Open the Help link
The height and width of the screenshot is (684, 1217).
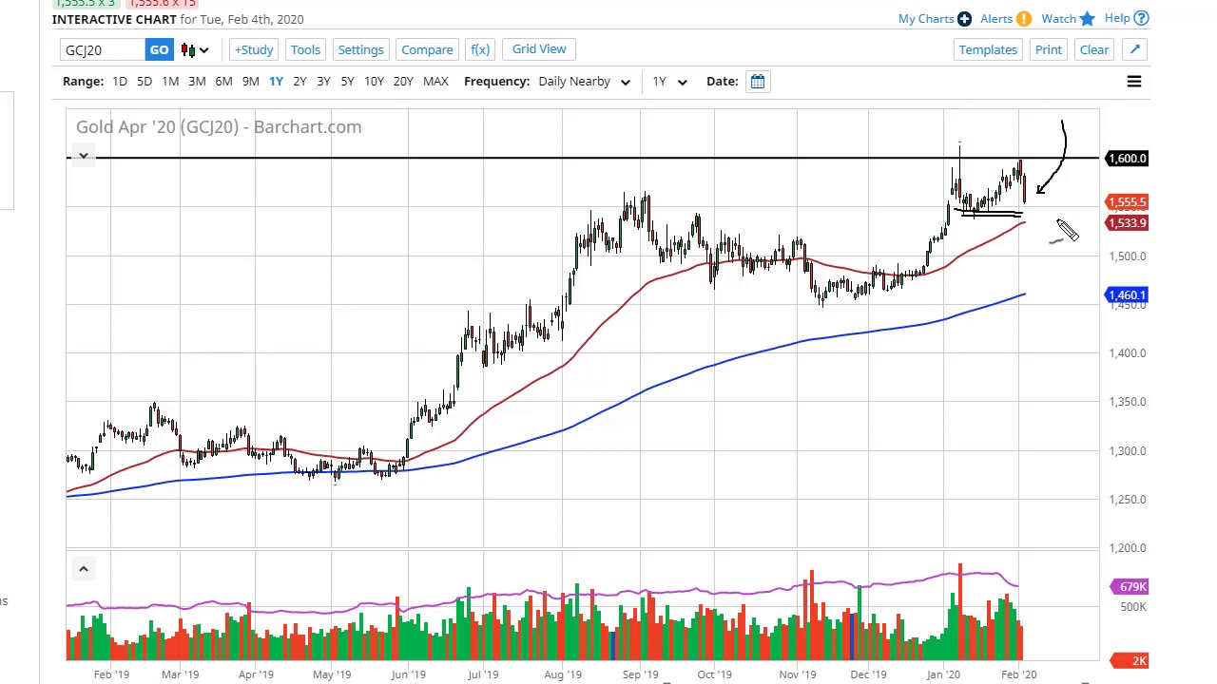click(x=1117, y=18)
